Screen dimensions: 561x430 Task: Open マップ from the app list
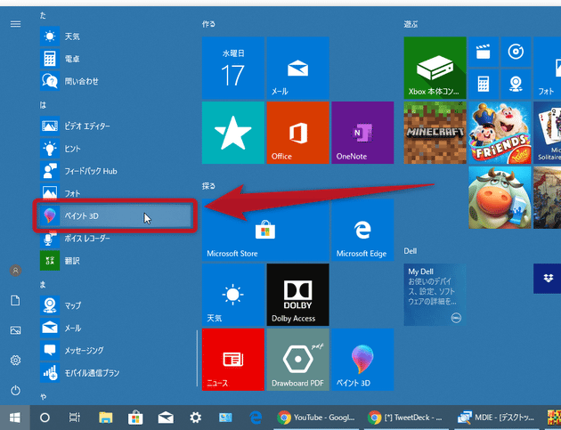115,305
